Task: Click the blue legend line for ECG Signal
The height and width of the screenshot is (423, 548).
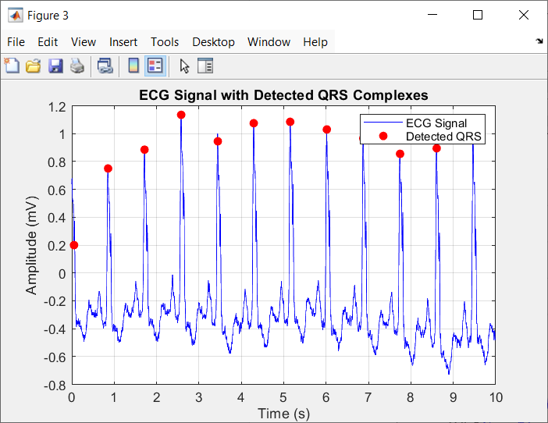Action: click(x=383, y=123)
